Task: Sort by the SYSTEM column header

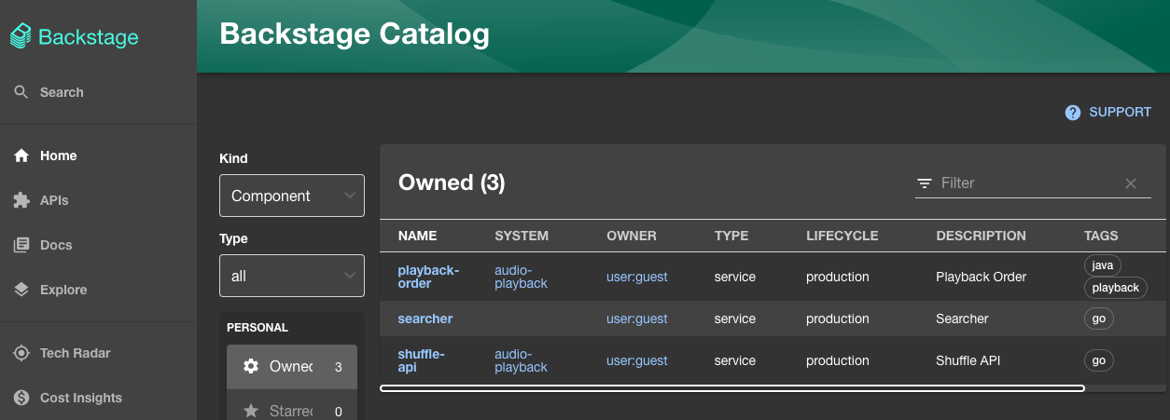Action: pyautogui.click(x=522, y=236)
